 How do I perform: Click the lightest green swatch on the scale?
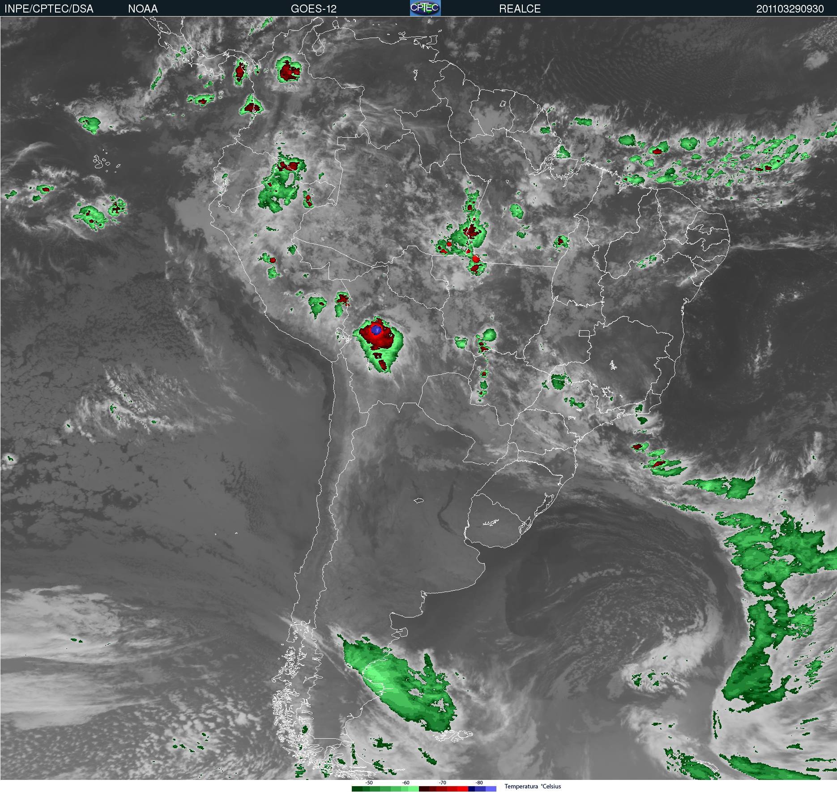coord(414,789)
